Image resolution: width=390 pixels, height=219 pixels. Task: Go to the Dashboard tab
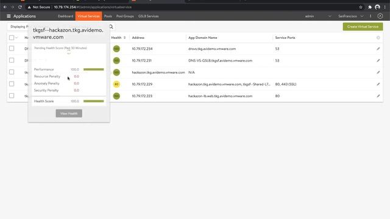(x=65, y=16)
